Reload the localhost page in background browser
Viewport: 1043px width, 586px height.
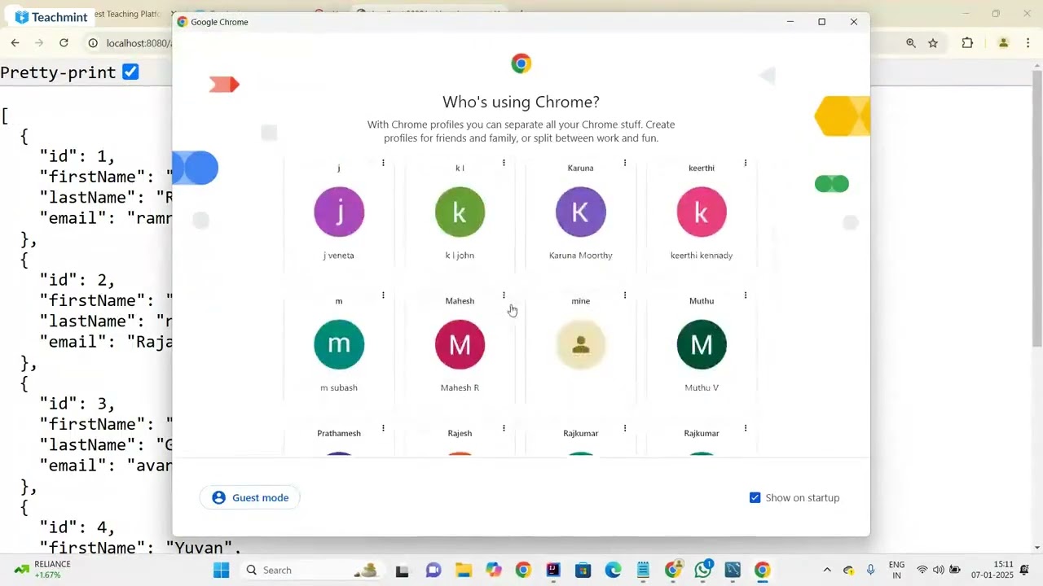coord(64,43)
